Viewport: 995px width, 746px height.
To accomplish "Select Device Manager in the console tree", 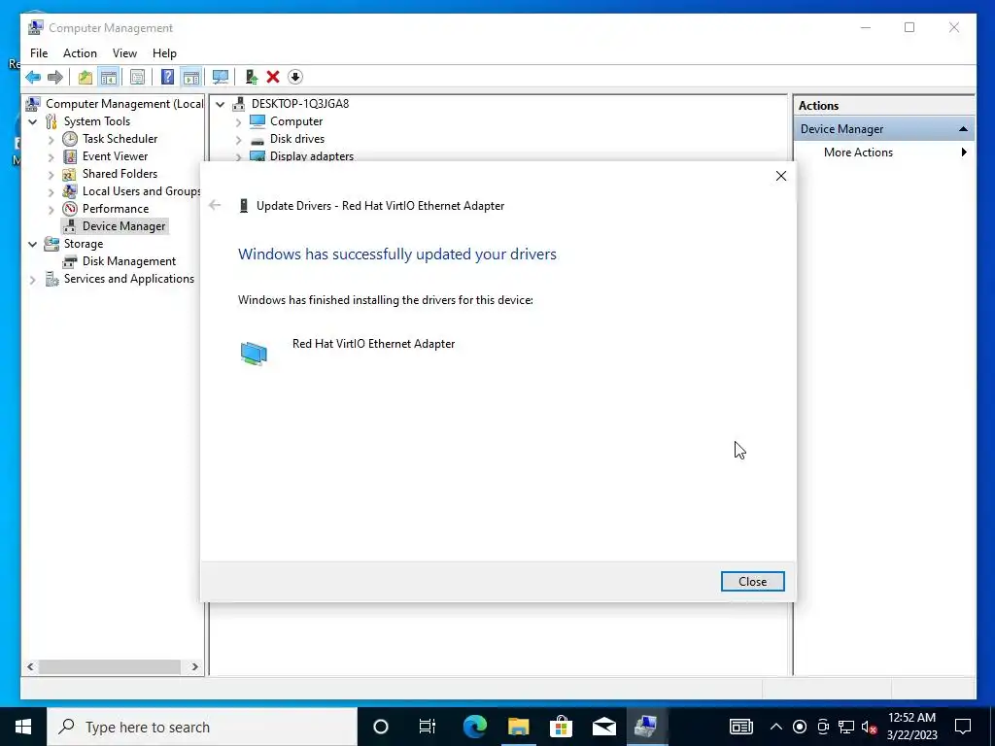I will pyautogui.click(x=123, y=226).
